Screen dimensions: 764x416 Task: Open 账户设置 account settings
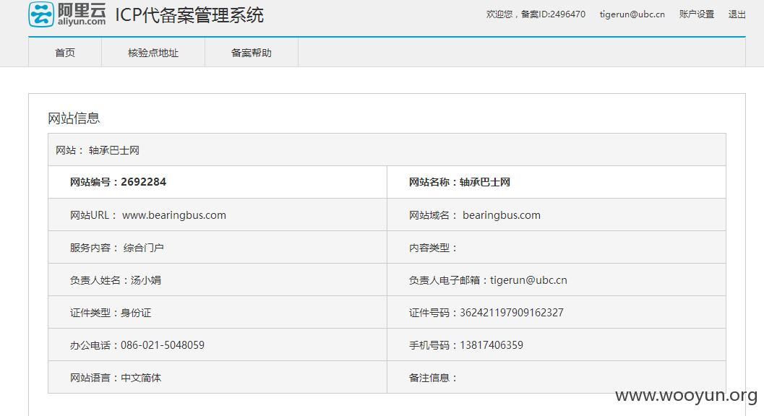[x=697, y=14]
